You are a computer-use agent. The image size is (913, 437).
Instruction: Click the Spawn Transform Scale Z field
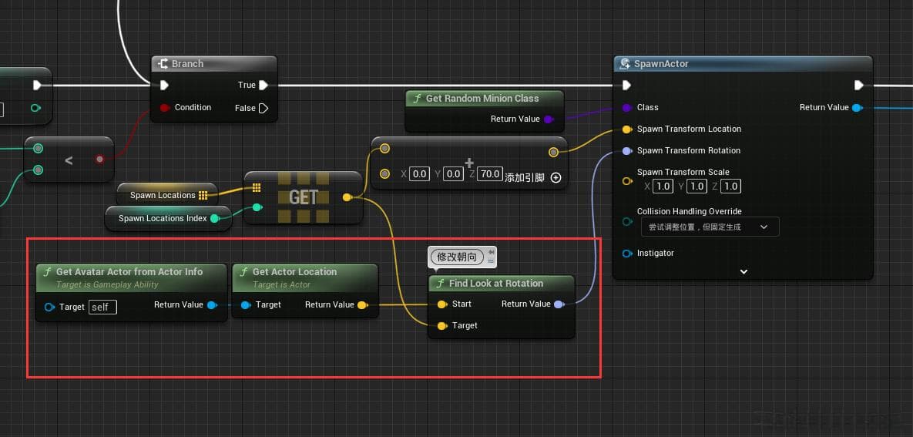[730, 187]
